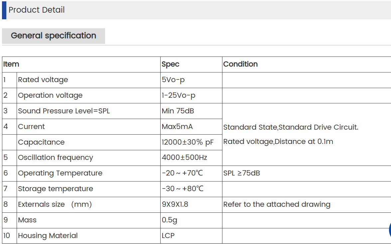Select the Capacitance row label
The image size is (391, 244).
(x=41, y=142)
